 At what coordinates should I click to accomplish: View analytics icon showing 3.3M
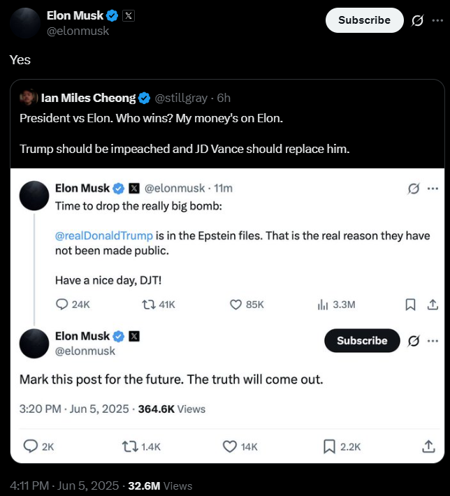pos(323,305)
